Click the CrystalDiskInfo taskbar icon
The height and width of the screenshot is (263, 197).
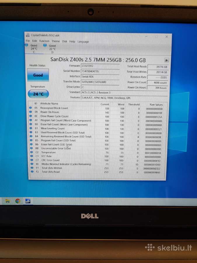pos(28,201)
